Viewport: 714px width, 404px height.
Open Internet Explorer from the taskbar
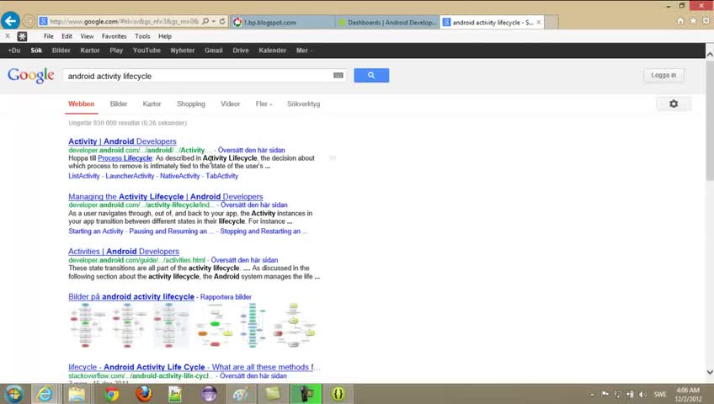coord(45,394)
